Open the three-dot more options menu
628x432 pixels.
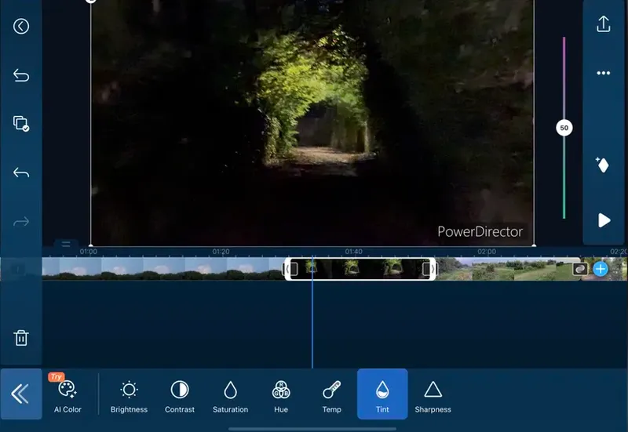603,73
